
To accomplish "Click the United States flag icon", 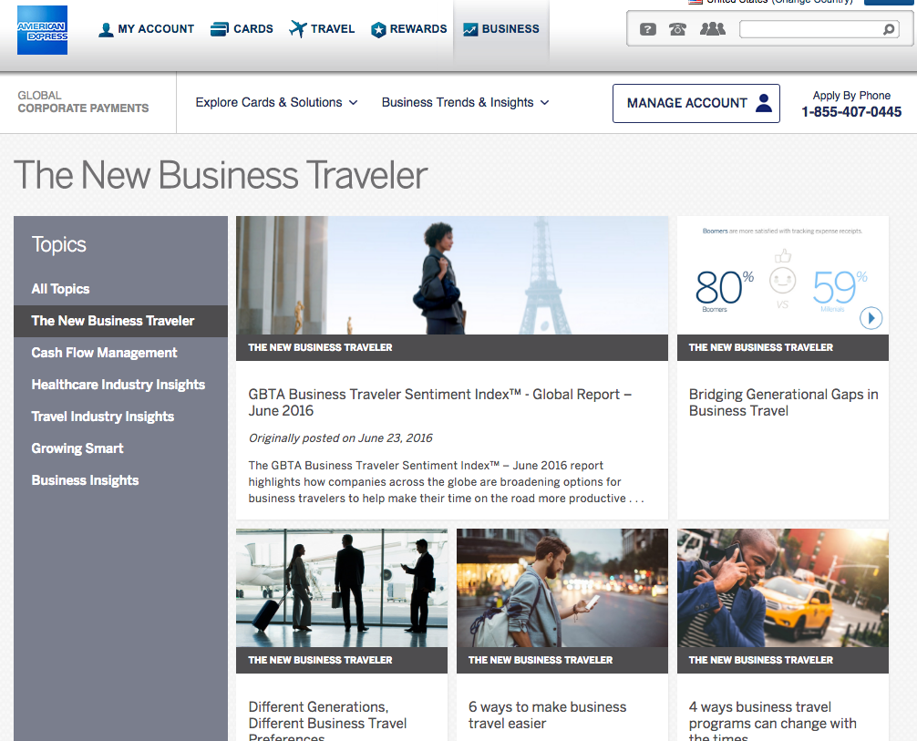I will [695, 2].
